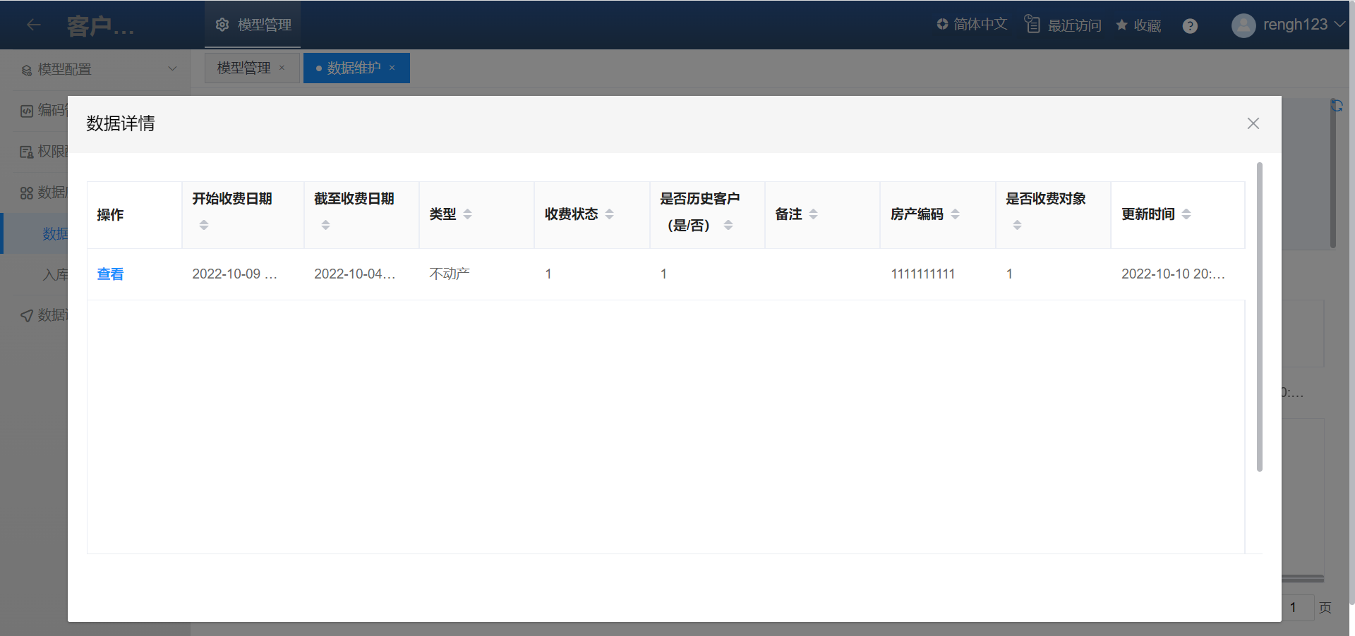Click the dialog vertical scrollbar
Screen dimensions: 1355x636
1259,317
